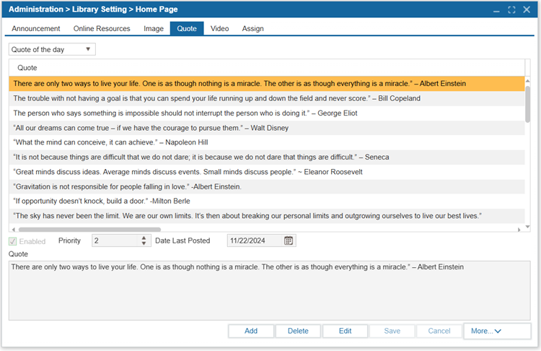This screenshot has height=351, width=541.
Task: Click the horizontal scrollbar thumb of quote list
Action: pyautogui.click(x=89, y=230)
